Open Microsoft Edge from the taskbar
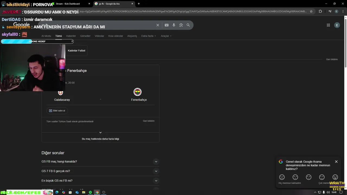347x195 pixels. click(x=57, y=192)
